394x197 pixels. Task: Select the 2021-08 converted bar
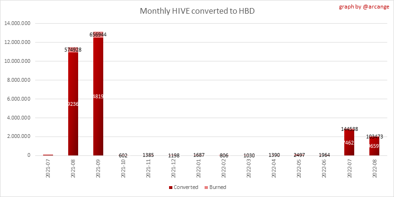click(x=73, y=104)
